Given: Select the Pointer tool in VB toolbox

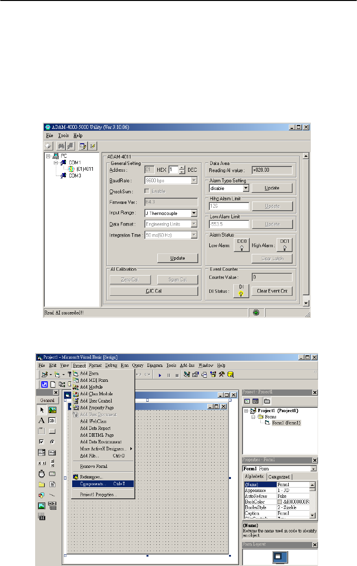Looking at the screenshot, I should (41, 410).
